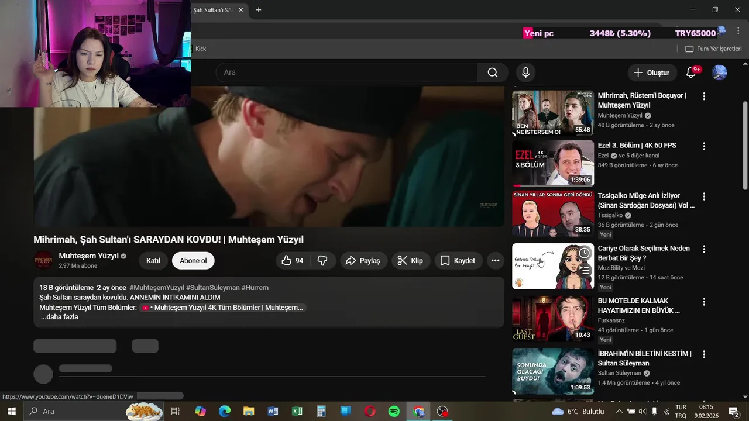Open the account avatar menu
Viewport: 749px width, 421px height.
click(x=719, y=73)
